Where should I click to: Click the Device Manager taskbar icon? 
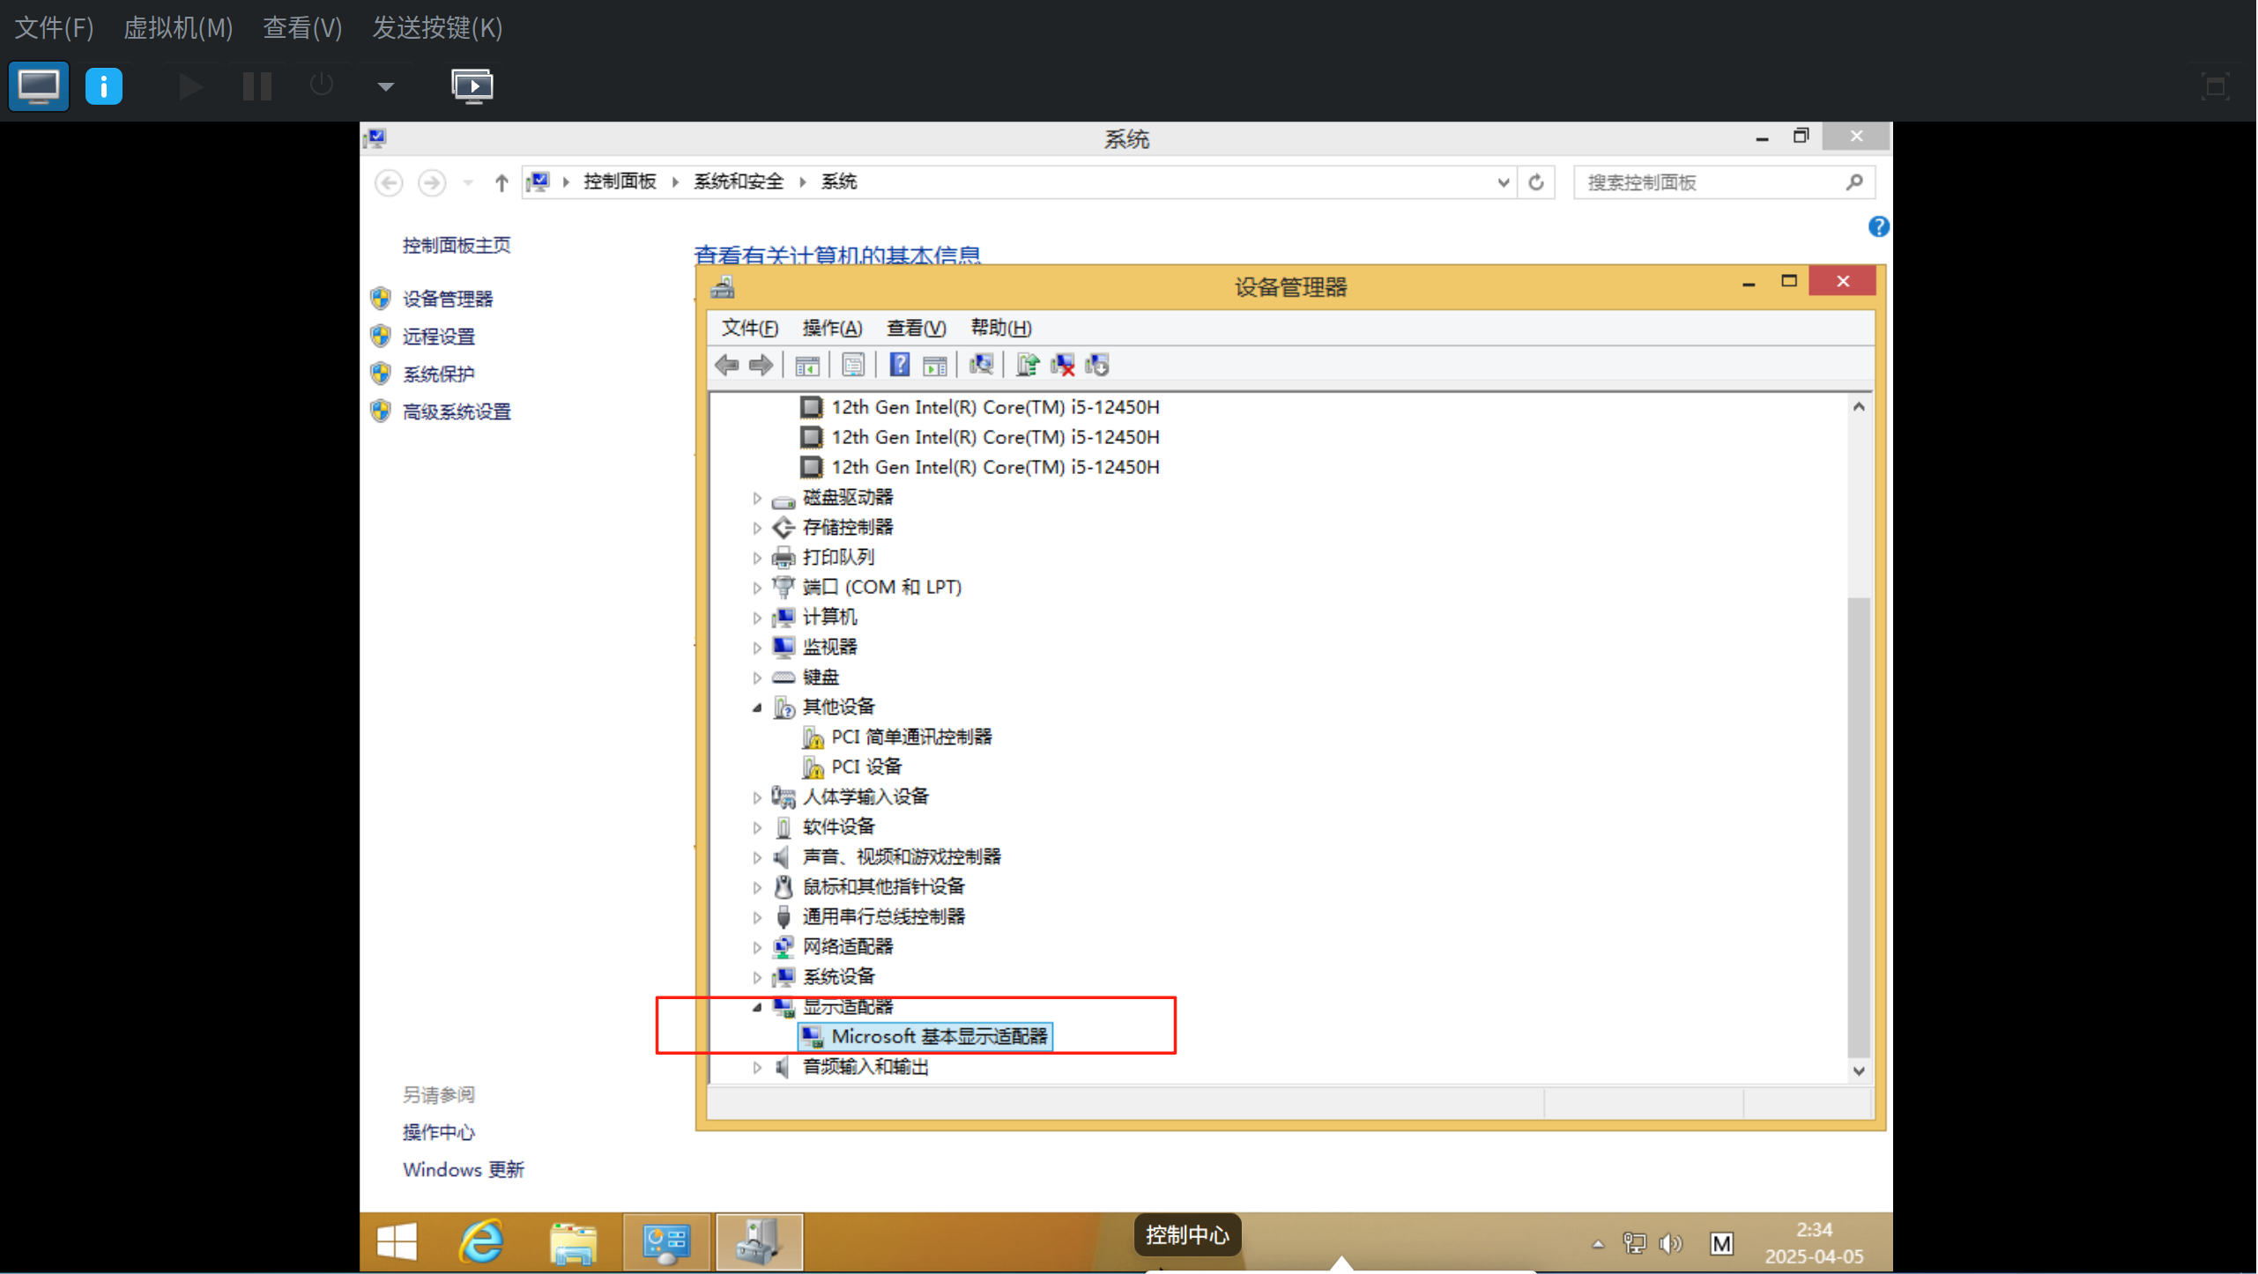click(x=759, y=1242)
